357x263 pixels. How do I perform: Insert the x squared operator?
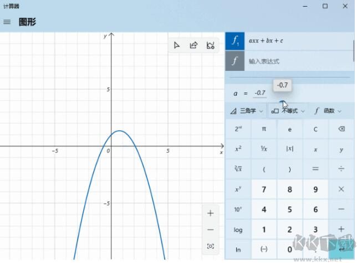(x=238, y=149)
